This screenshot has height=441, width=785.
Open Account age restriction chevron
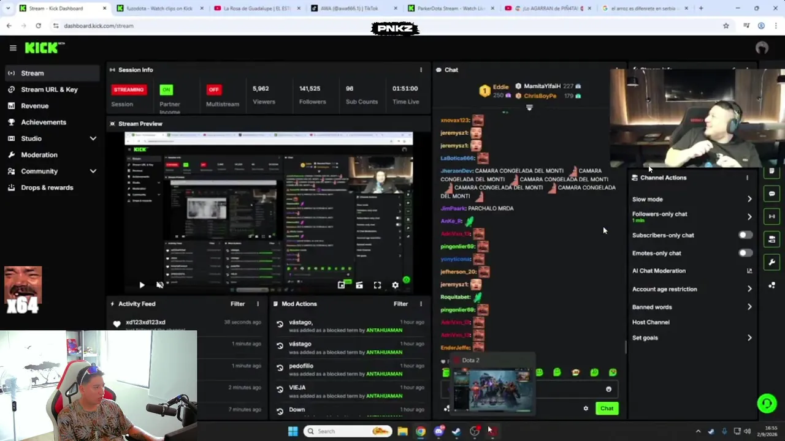point(749,289)
